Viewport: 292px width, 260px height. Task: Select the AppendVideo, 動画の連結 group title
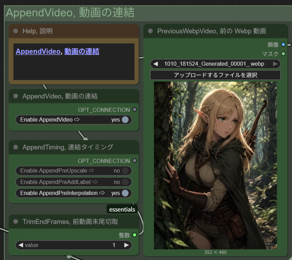[70, 13]
